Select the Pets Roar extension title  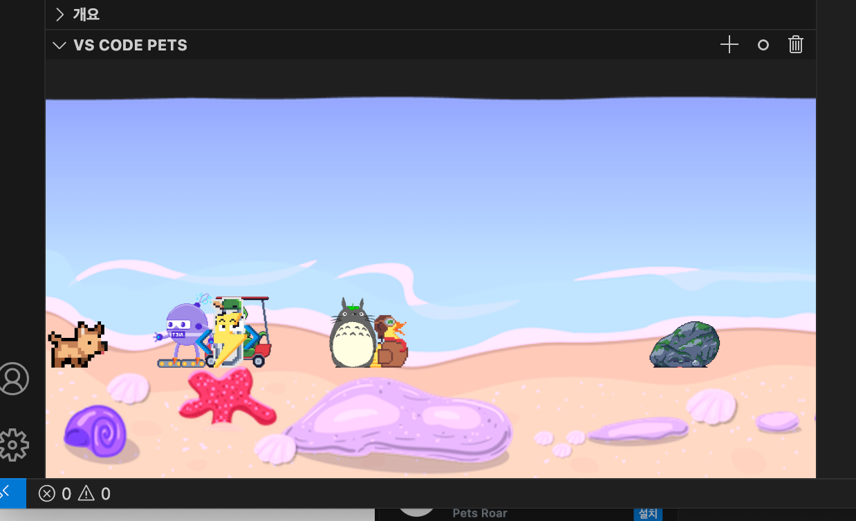480,513
